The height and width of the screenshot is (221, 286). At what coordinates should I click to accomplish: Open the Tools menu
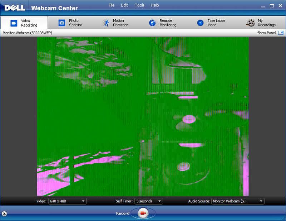click(139, 5)
